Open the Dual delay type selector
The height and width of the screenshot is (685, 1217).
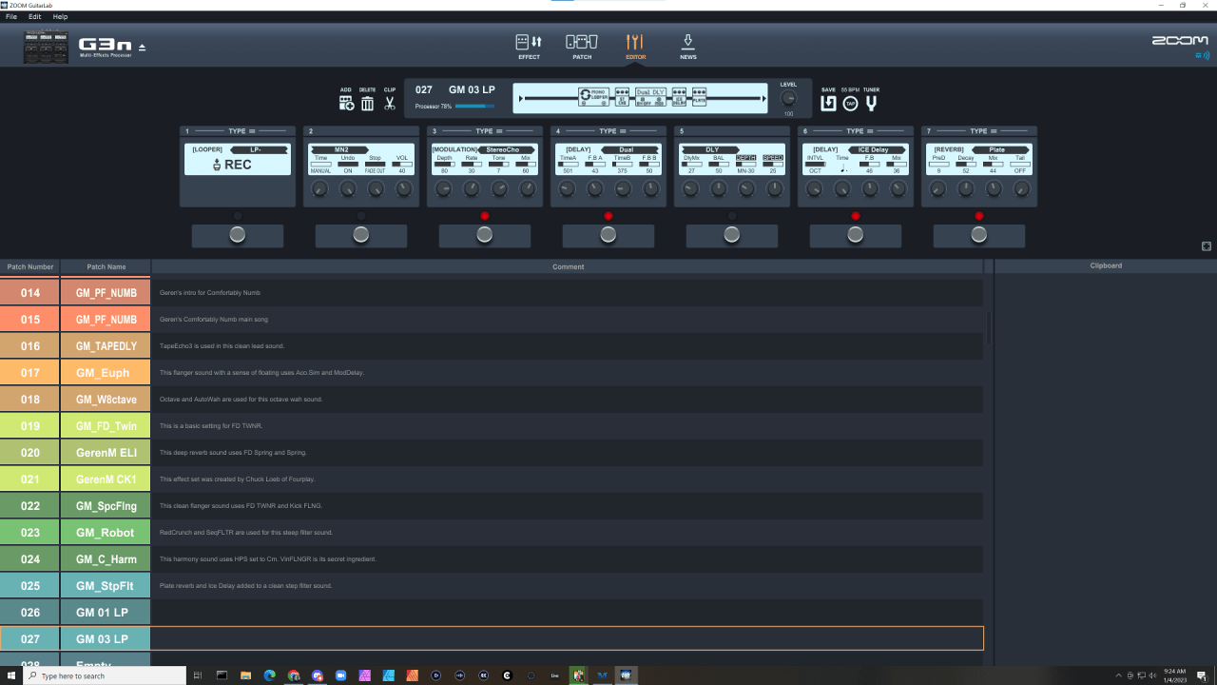pyautogui.click(x=626, y=149)
